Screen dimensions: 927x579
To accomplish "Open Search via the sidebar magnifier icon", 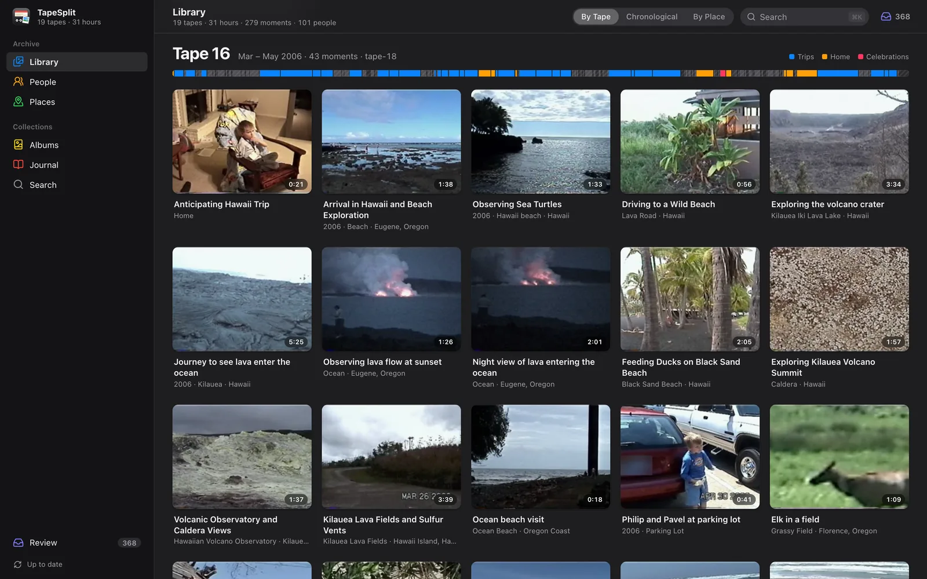I will 19,185.
